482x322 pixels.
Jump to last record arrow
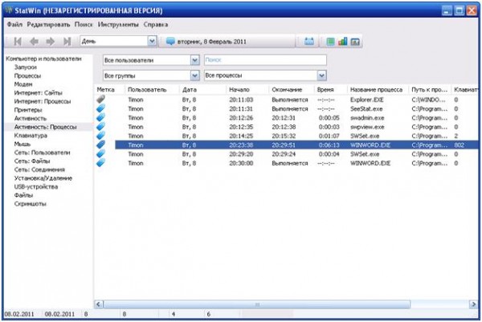click(67, 41)
